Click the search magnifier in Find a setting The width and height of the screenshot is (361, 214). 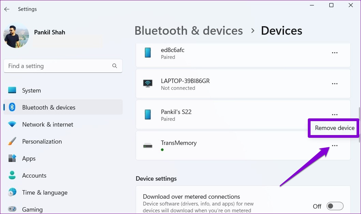115,66
